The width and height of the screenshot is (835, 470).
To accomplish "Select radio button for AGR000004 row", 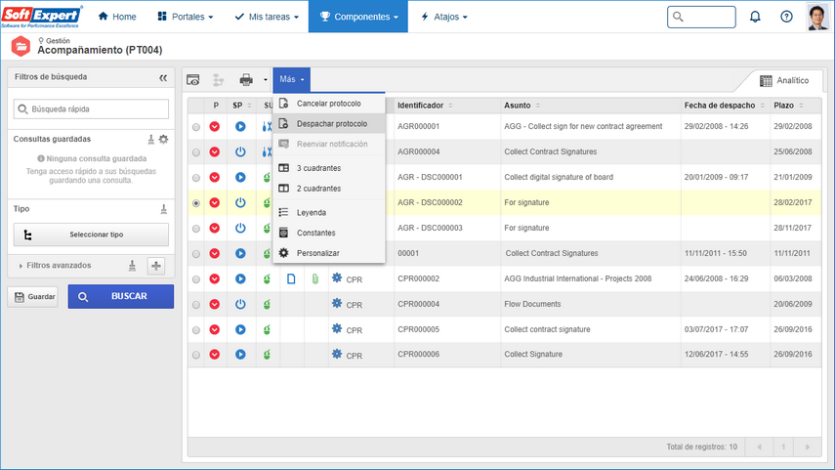I will click(x=196, y=152).
